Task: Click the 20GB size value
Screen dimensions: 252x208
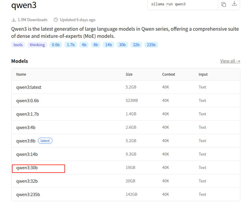Action: point(131,181)
